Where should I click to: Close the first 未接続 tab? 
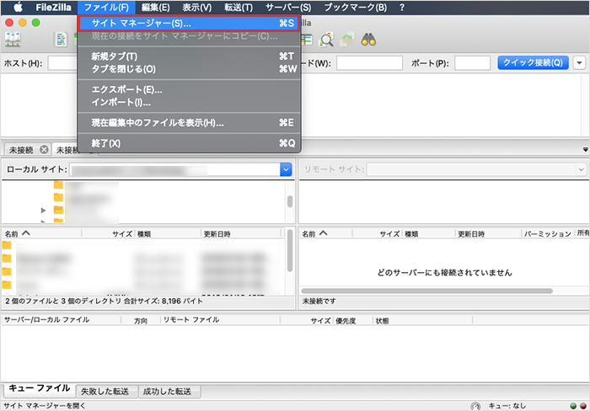(44, 150)
